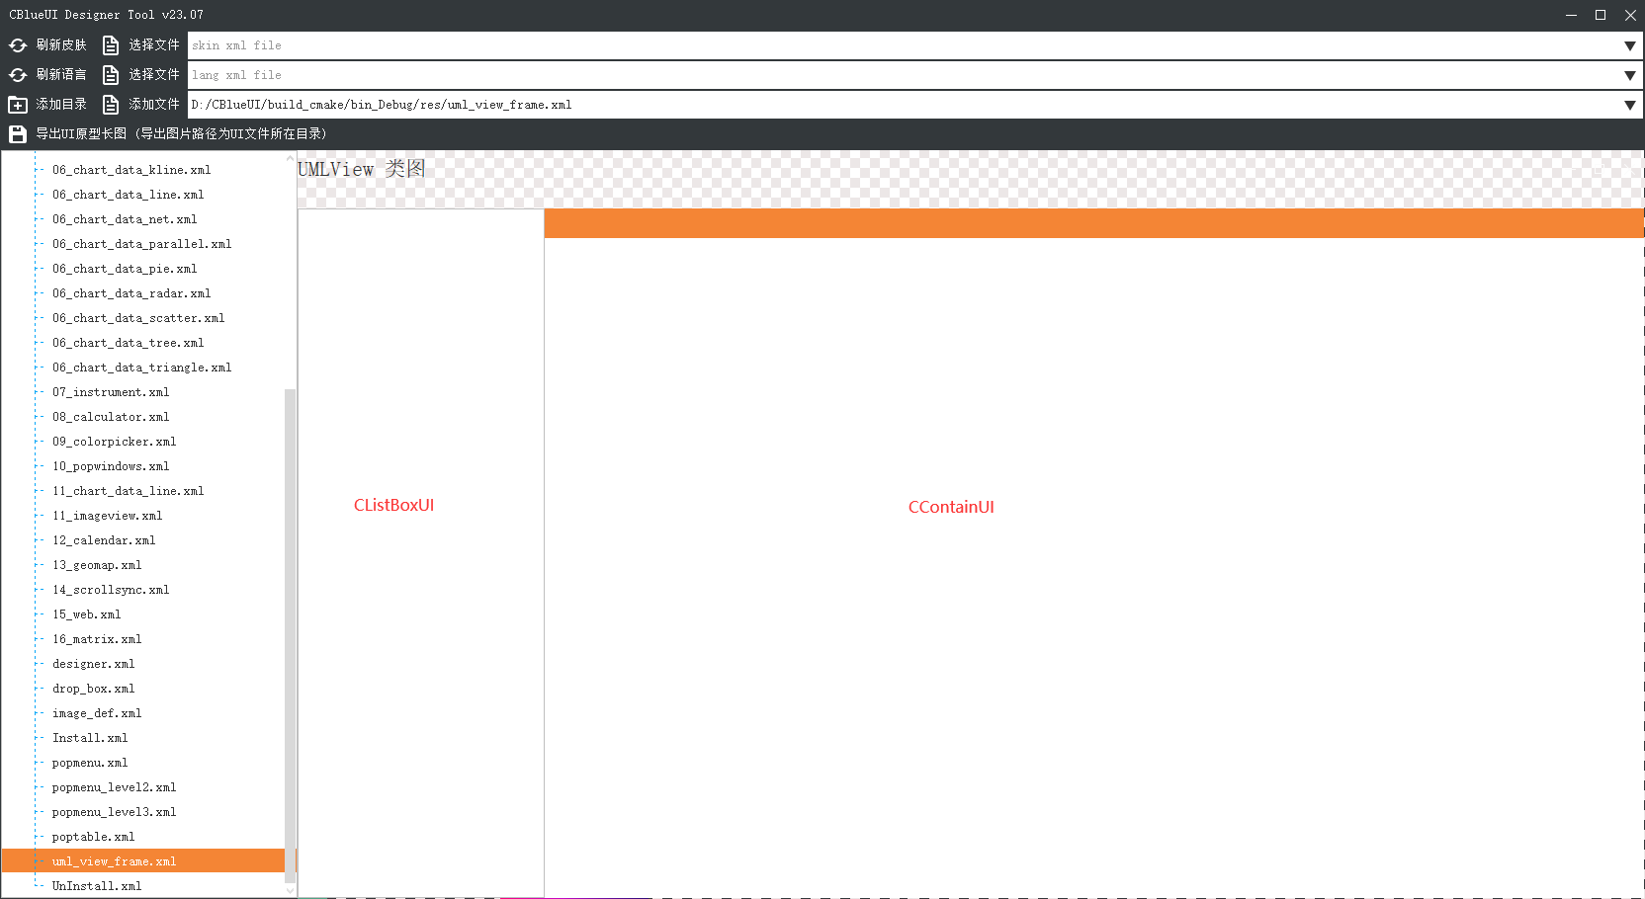Select 06_chart_data_kline.xml in the tree

(131, 170)
